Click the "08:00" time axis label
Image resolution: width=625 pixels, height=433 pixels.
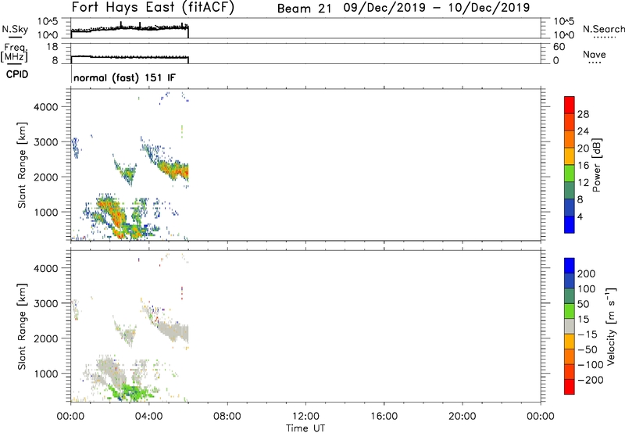point(227,417)
